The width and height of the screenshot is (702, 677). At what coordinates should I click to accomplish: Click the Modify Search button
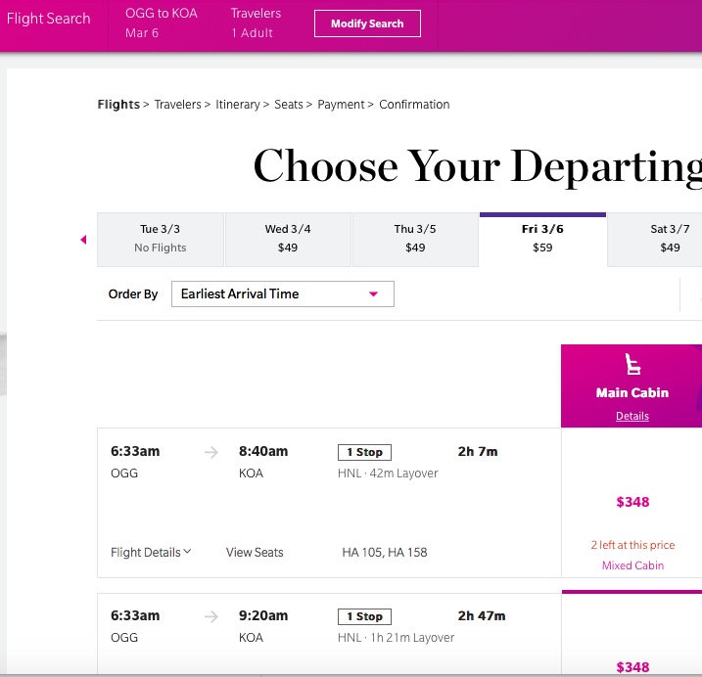(x=367, y=23)
